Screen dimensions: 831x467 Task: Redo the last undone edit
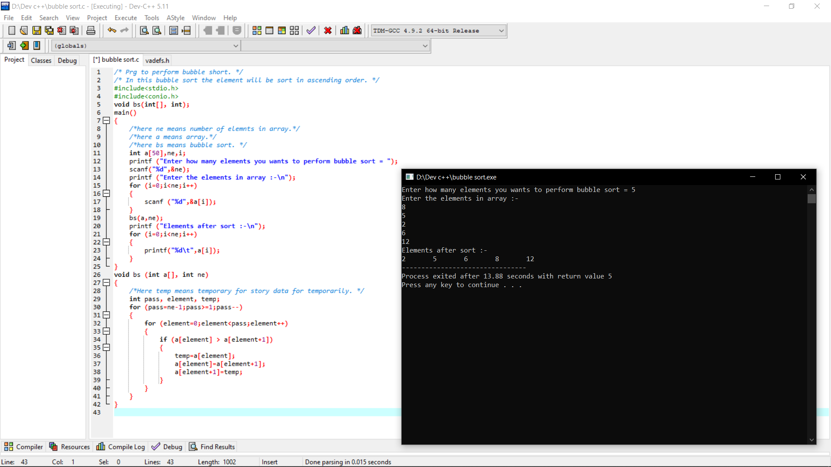125,31
